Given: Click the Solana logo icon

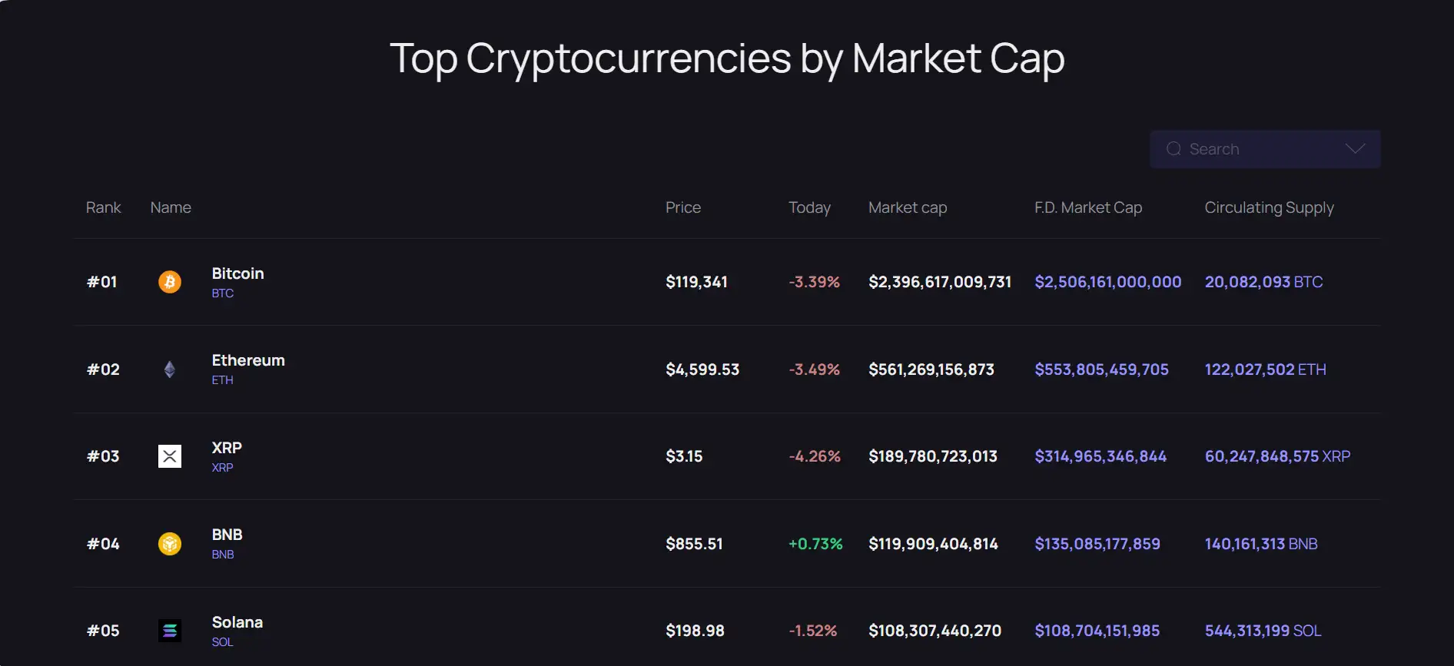Looking at the screenshot, I should click(170, 631).
